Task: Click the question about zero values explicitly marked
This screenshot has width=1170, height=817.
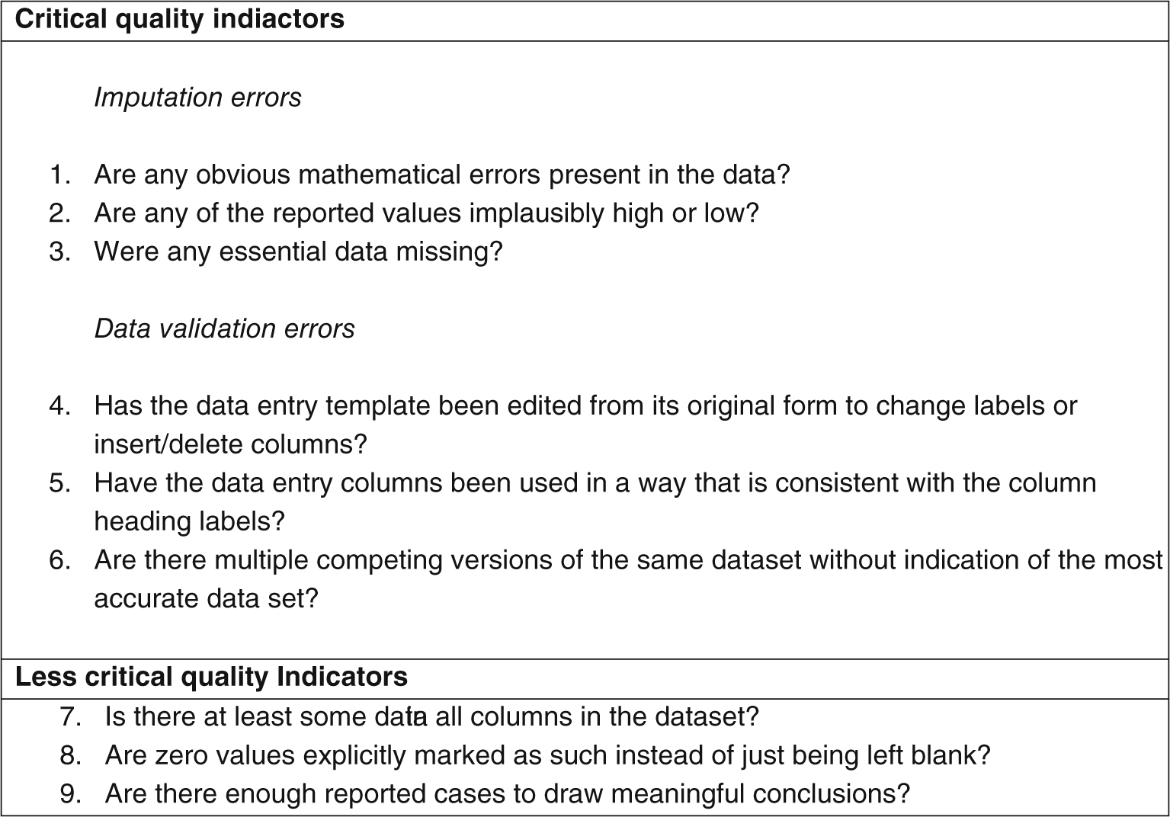Action: 547,755
